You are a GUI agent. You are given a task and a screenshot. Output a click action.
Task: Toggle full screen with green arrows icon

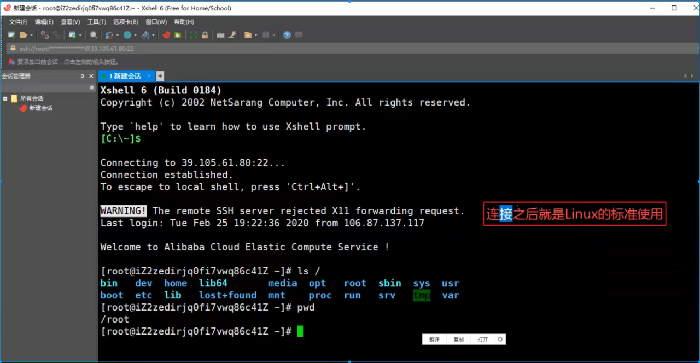point(194,35)
